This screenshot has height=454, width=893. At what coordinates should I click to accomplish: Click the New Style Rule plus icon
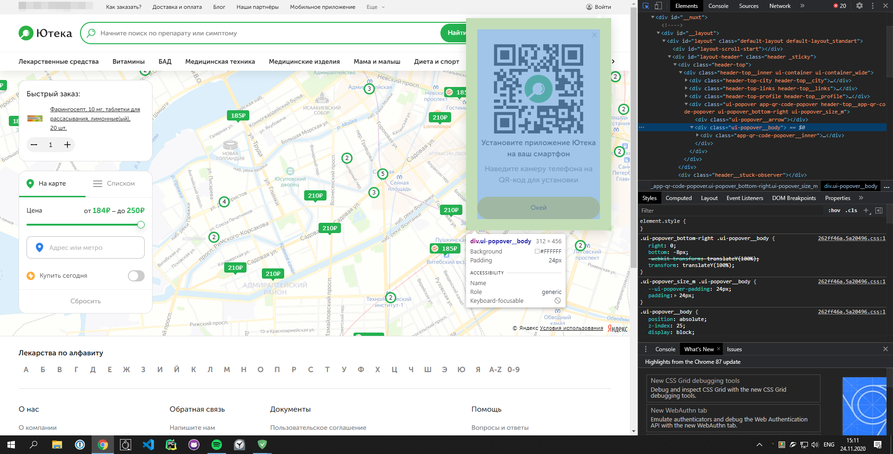coord(866,210)
